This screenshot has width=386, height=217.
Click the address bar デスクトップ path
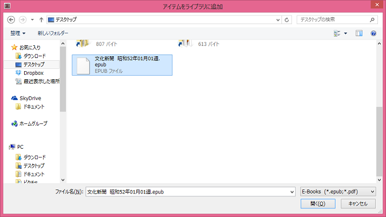[65, 20]
